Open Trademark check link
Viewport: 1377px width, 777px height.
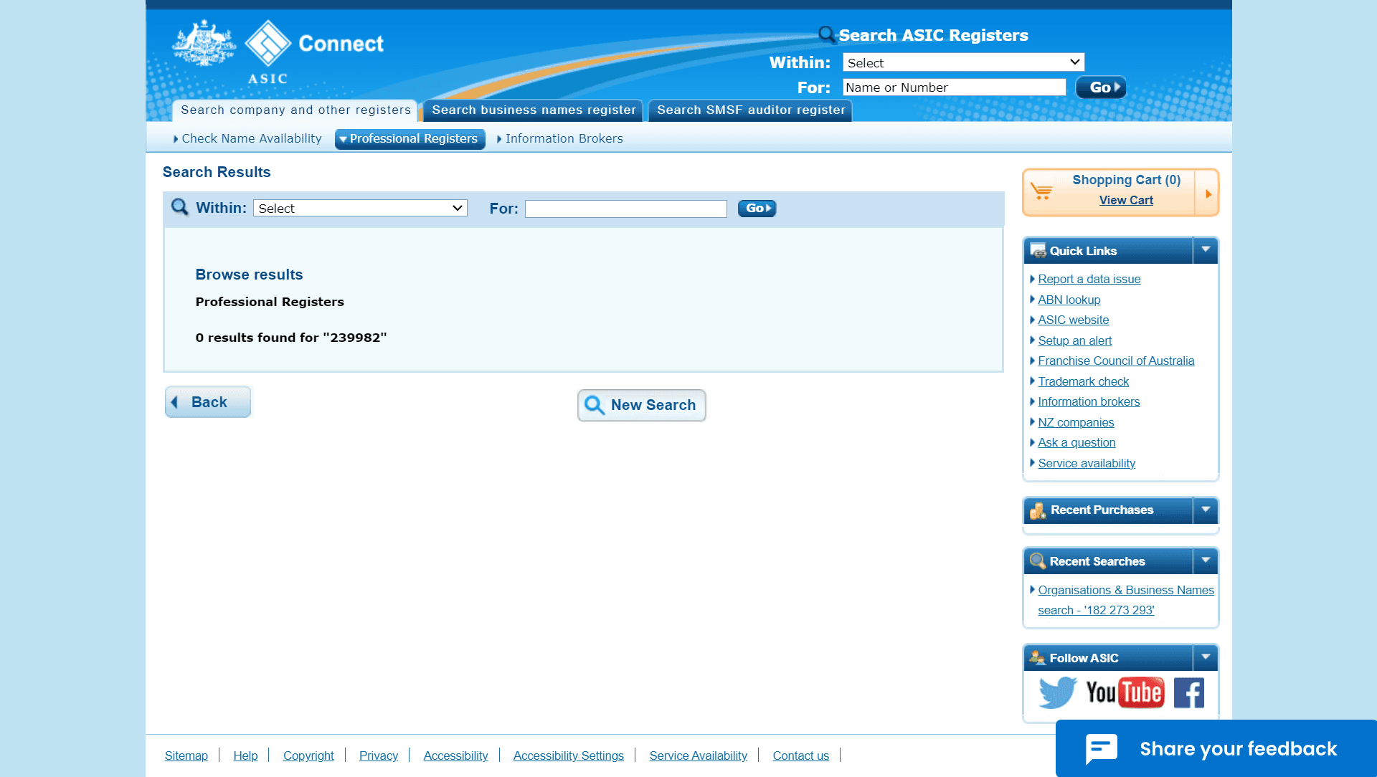(x=1083, y=382)
